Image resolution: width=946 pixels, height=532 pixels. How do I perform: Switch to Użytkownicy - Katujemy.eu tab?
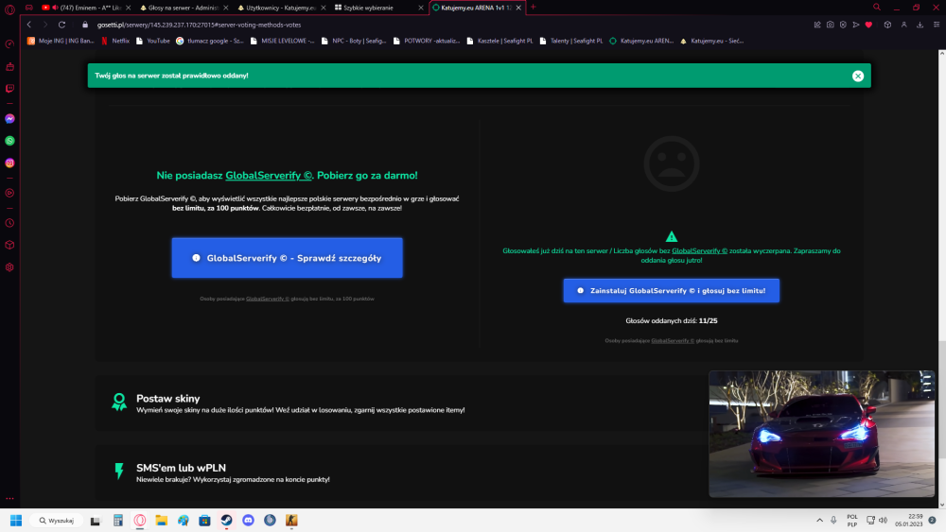coord(281,8)
